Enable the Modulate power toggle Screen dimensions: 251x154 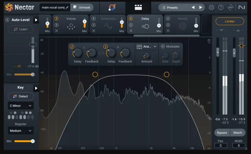tap(163, 47)
